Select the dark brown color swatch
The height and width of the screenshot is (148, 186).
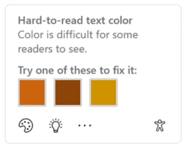point(68,92)
